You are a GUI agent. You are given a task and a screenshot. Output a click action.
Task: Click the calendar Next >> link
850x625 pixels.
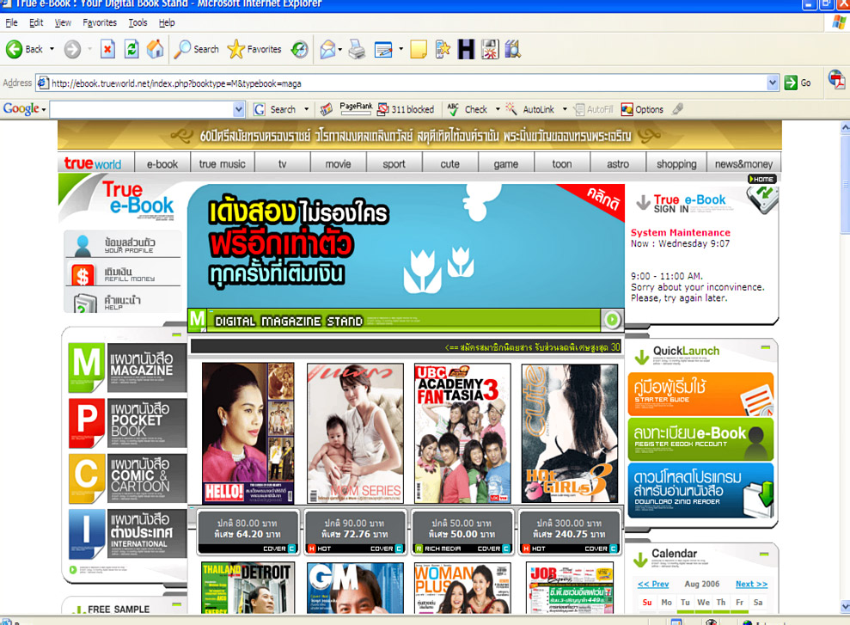[x=751, y=584]
